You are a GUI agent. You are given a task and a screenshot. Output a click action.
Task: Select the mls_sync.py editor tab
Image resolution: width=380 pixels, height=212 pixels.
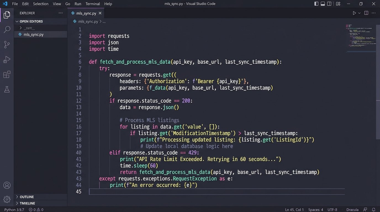click(86, 13)
